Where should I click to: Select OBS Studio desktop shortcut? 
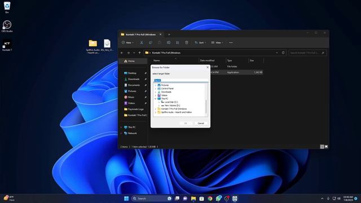[7, 26]
